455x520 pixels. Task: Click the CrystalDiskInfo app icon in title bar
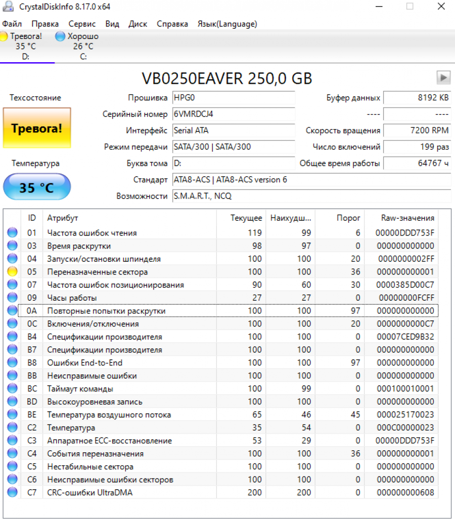[x=9, y=7]
